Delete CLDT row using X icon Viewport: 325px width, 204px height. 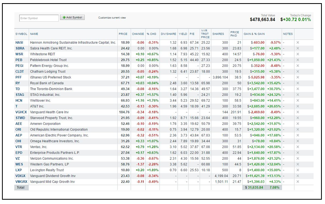(298, 71)
